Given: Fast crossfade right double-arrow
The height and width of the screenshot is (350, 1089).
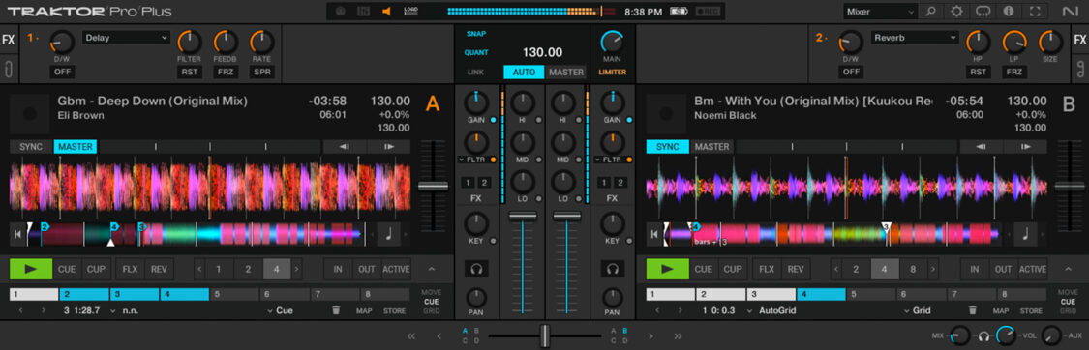Looking at the screenshot, I should [x=678, y=336].
